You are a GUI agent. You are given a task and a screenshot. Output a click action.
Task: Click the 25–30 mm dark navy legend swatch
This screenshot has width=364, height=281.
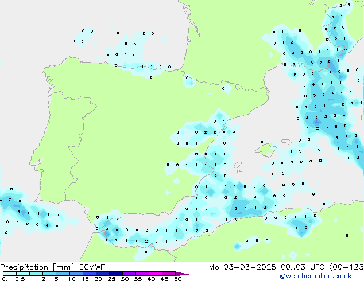(115, 274)
